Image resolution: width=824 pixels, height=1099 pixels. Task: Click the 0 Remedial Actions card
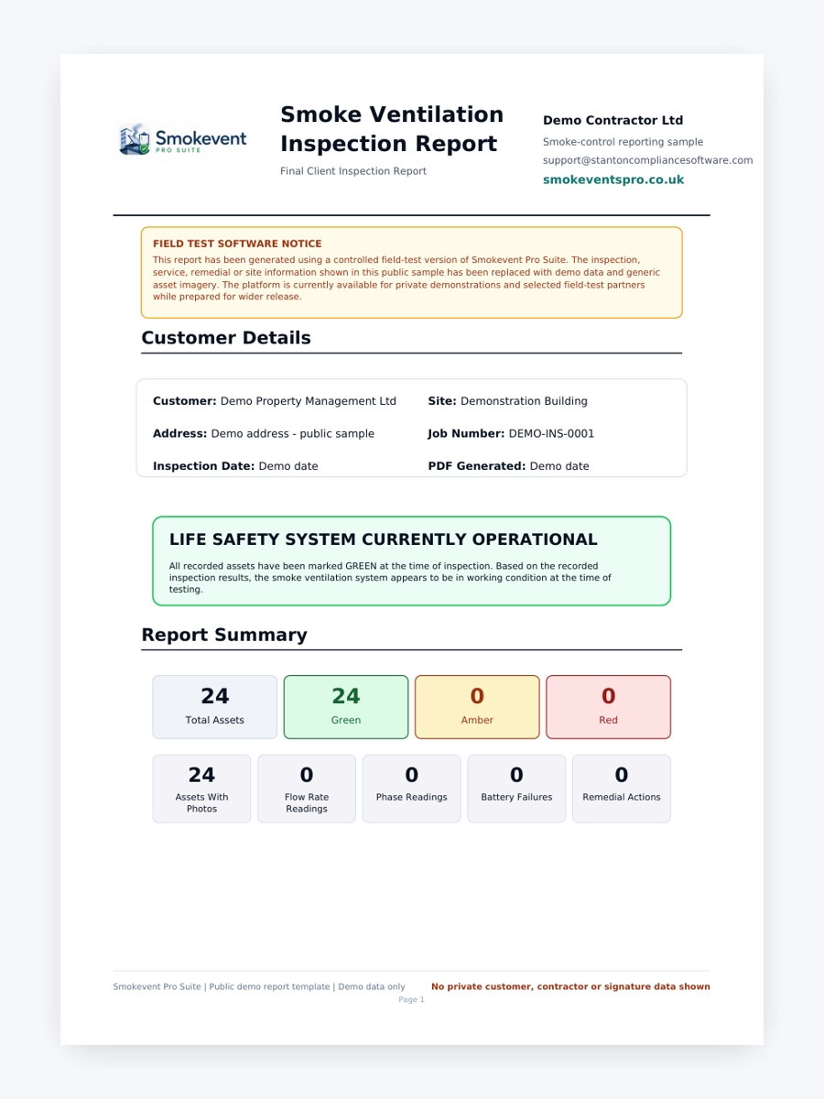pyautogui.click(x=622, y=789)
